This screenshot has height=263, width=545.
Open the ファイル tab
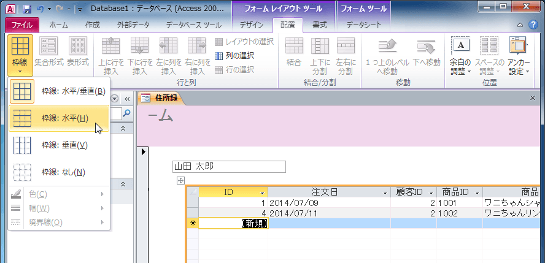tap(22, 25)
